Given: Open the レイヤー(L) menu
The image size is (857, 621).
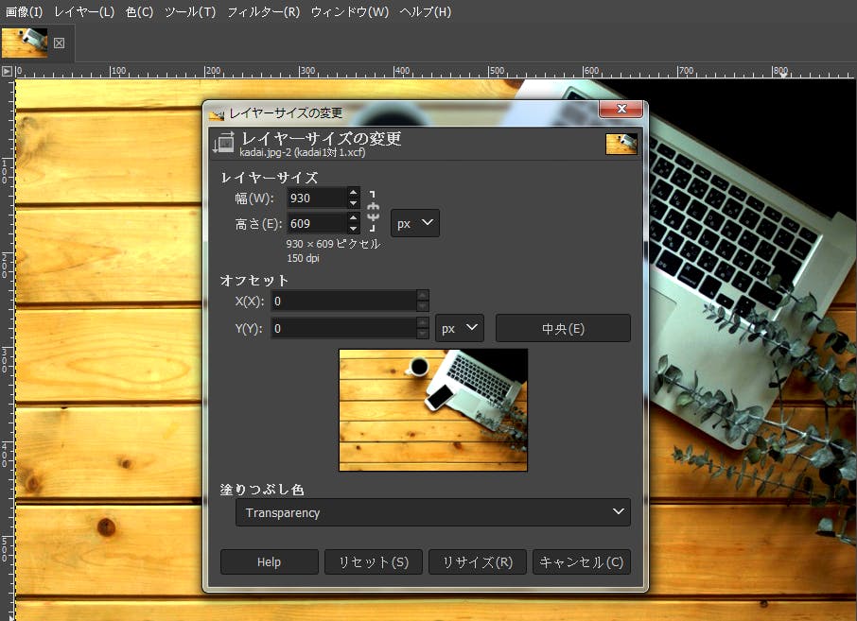Looking at the screenshot, I should 83,12.
